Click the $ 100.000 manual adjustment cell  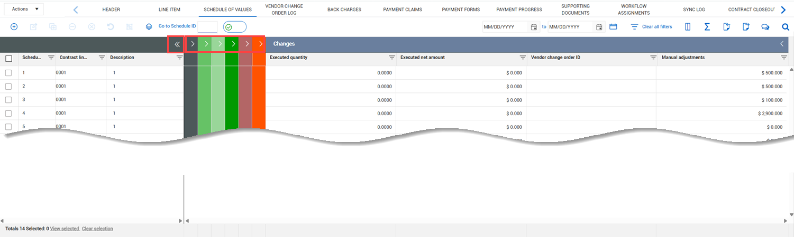(x=722, y=100)
